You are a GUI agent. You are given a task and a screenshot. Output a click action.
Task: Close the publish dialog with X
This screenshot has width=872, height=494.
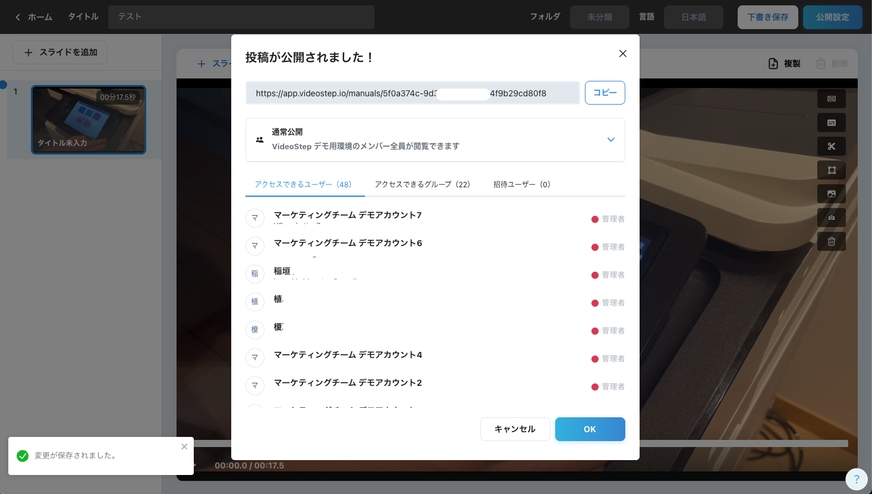coord(622,54)
